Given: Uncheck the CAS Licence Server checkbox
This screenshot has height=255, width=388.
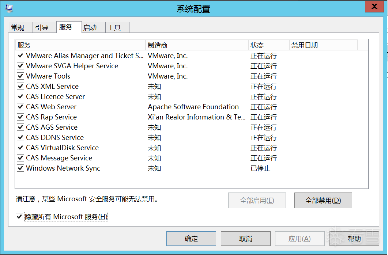Looking at the screenshot, I should [x=20, y=97].
